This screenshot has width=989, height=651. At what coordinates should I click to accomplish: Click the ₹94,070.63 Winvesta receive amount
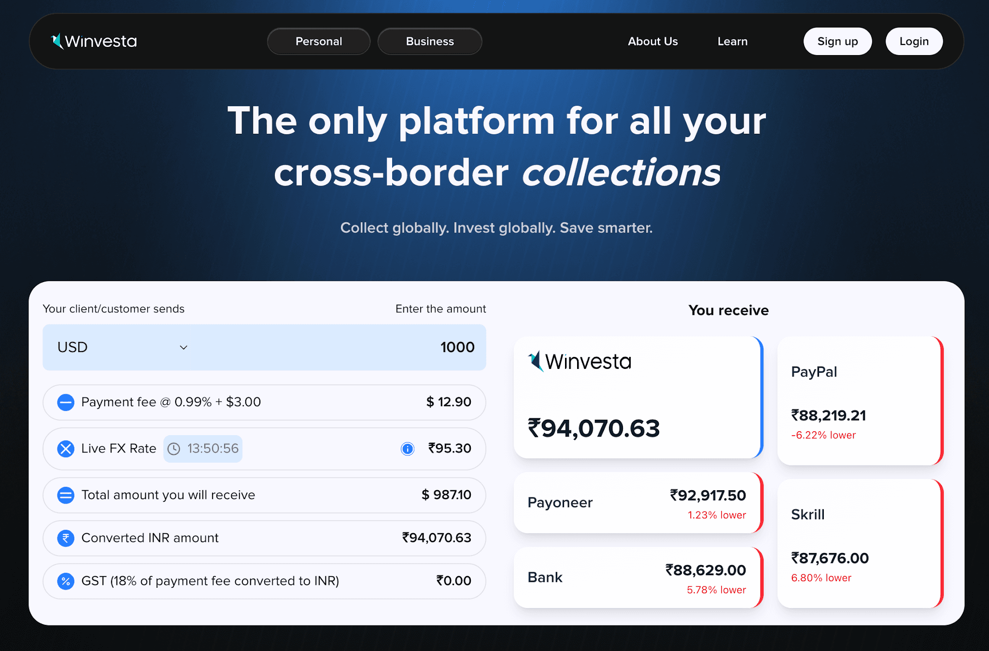point(593,428)
